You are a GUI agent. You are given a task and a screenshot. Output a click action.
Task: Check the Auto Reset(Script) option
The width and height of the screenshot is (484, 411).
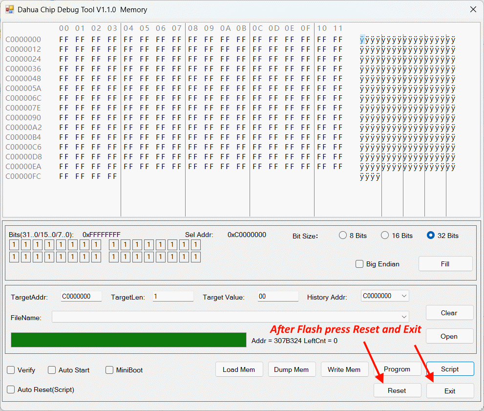tap(11, 389)
